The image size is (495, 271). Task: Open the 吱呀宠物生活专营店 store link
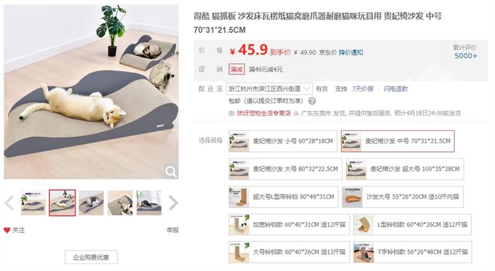pos(264,113)
